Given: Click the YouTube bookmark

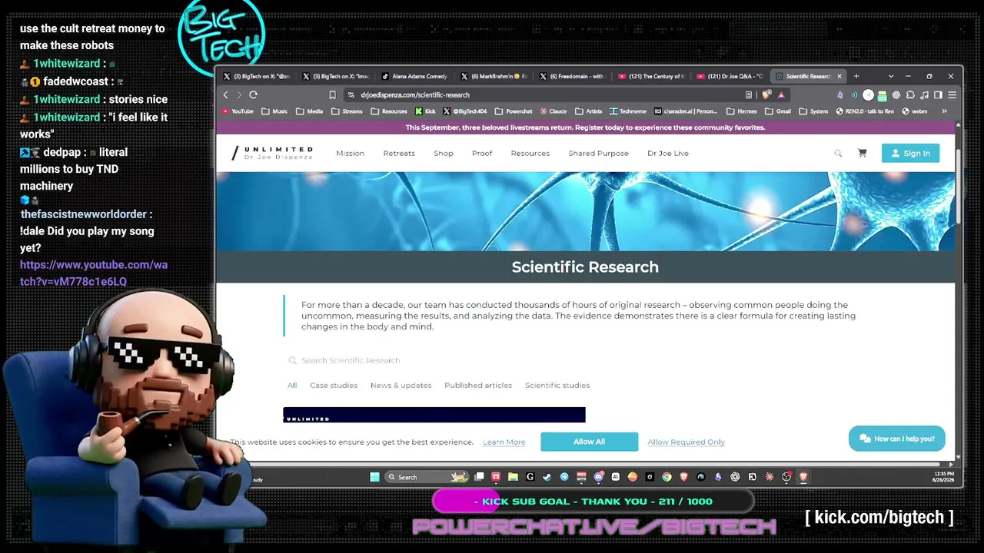Looking at the screenshot, I should pyautogui.click(x=238, y=111).
